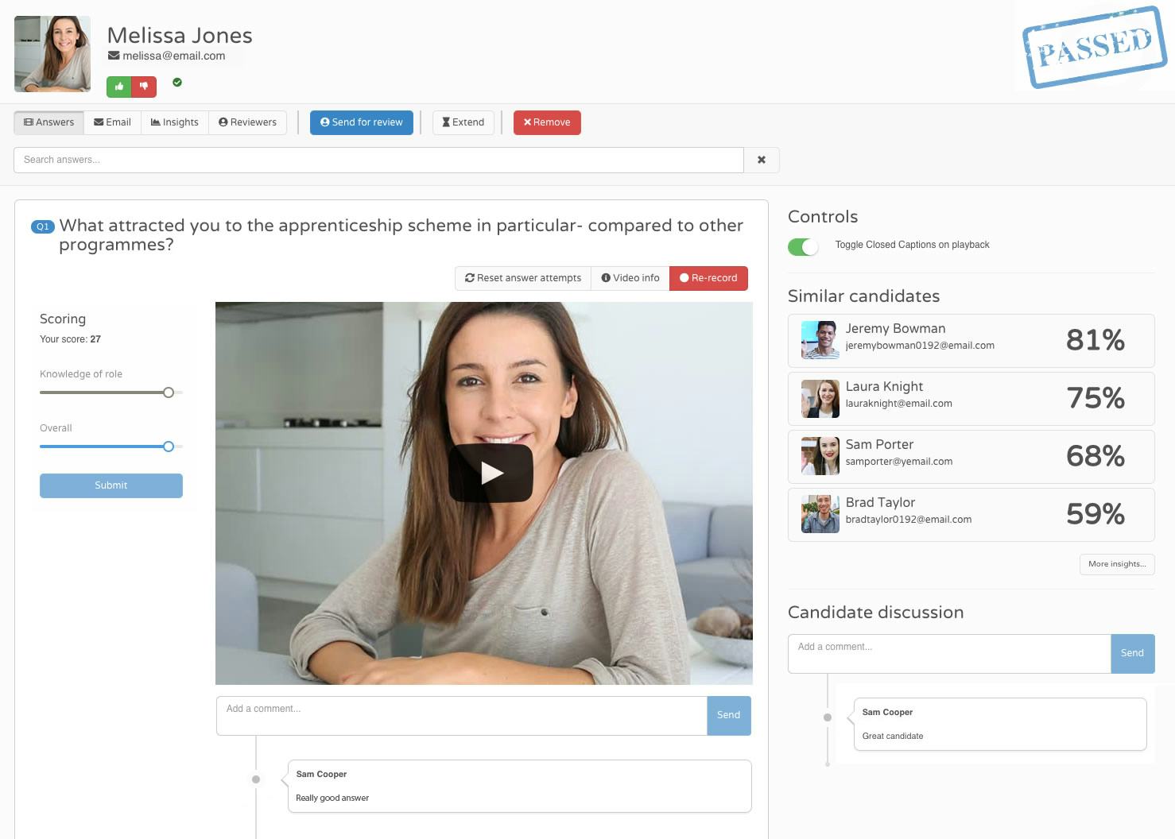View the Reviewers tab
This screenshot has width=1175, height=839.
click(247, 122)
